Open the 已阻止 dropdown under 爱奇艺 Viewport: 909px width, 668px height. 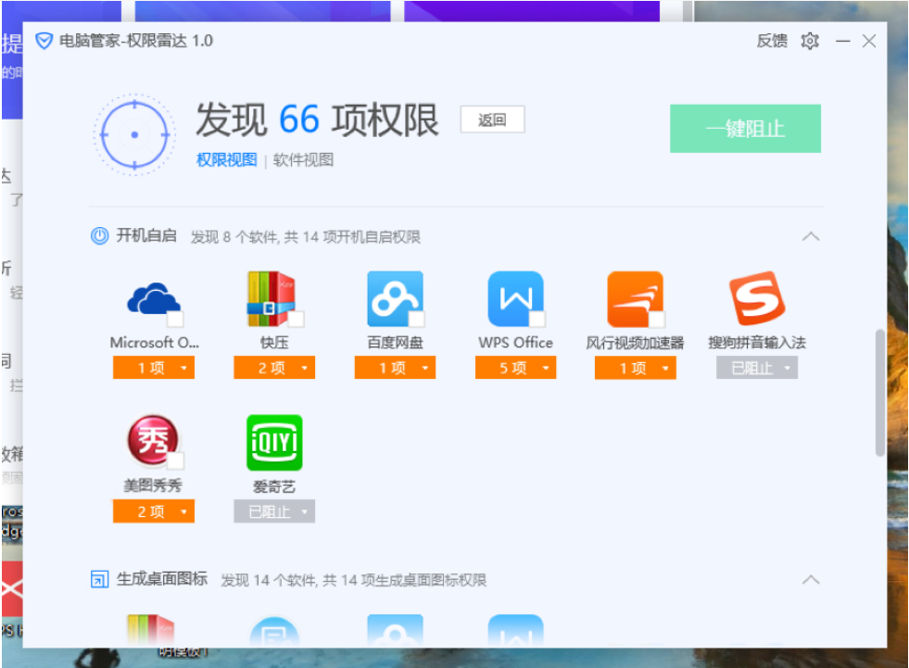coord(274,511)
